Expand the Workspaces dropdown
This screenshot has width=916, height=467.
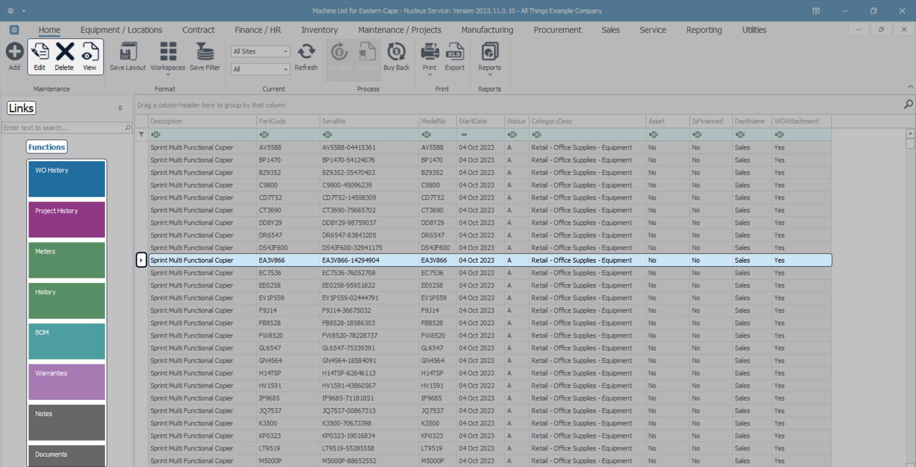pos(168,74)
